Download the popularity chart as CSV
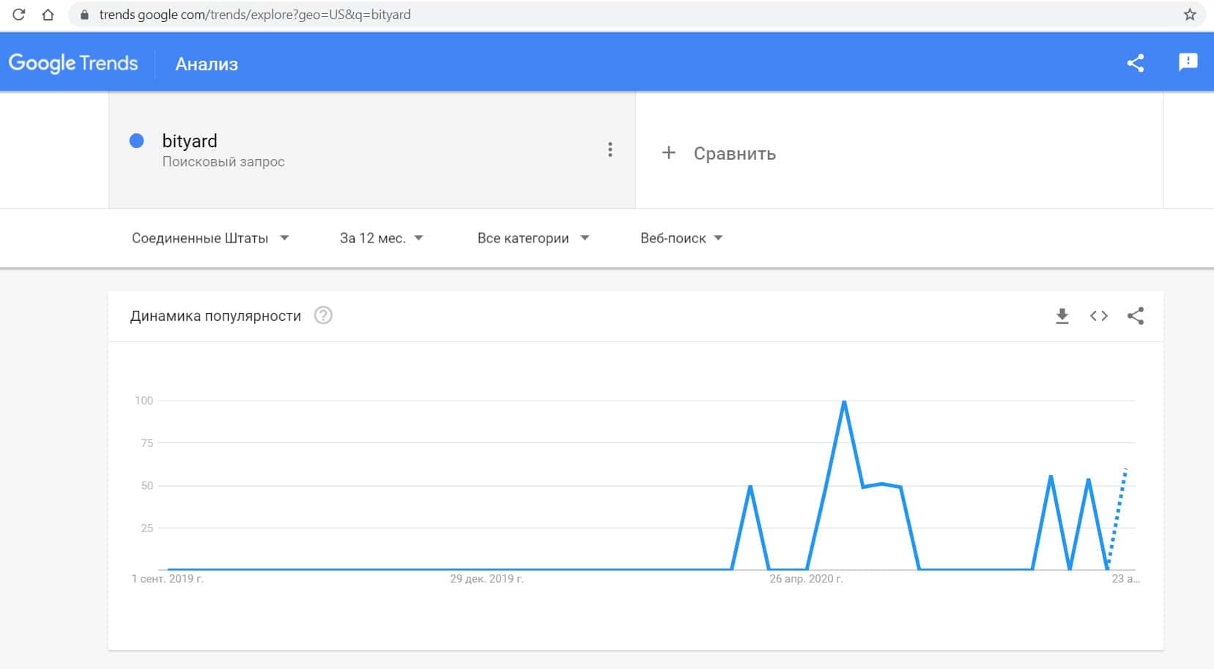1214x669 pixels. tap(1062, 316)
